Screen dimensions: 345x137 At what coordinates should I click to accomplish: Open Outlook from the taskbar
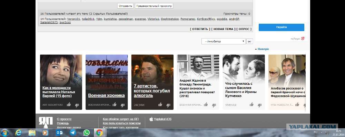59,133
